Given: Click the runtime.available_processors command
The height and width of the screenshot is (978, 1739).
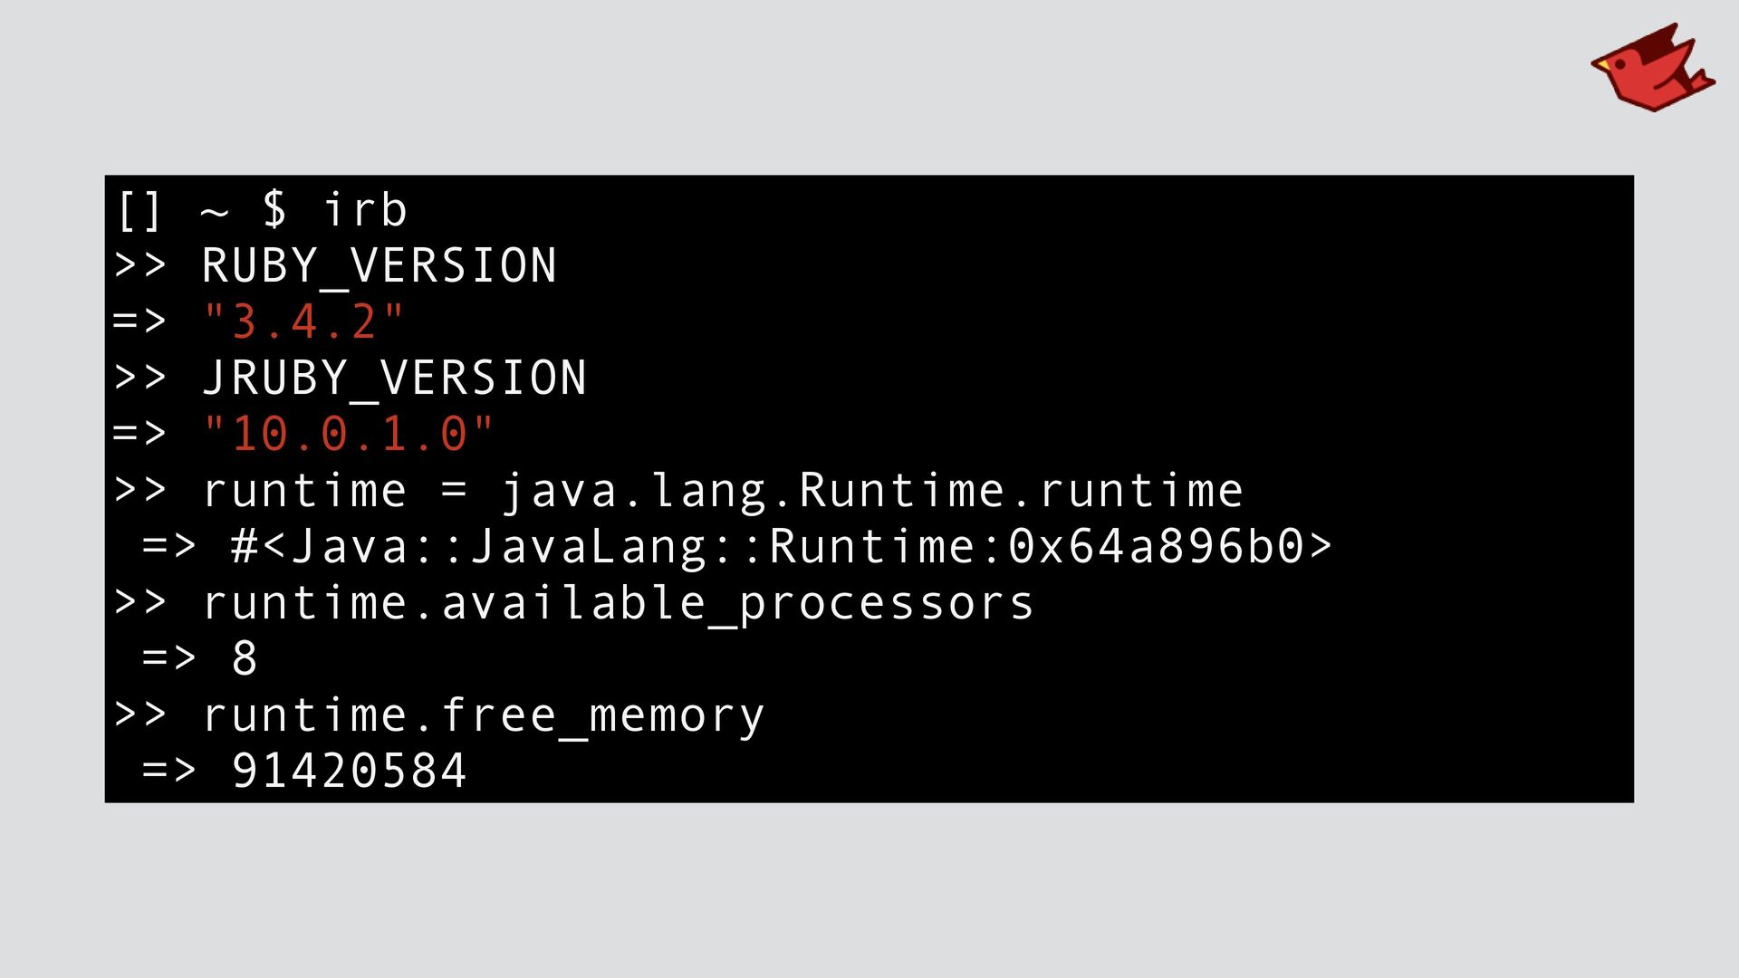Looking at the screenshot, I should pyautogui.click(x=618, y=603).
